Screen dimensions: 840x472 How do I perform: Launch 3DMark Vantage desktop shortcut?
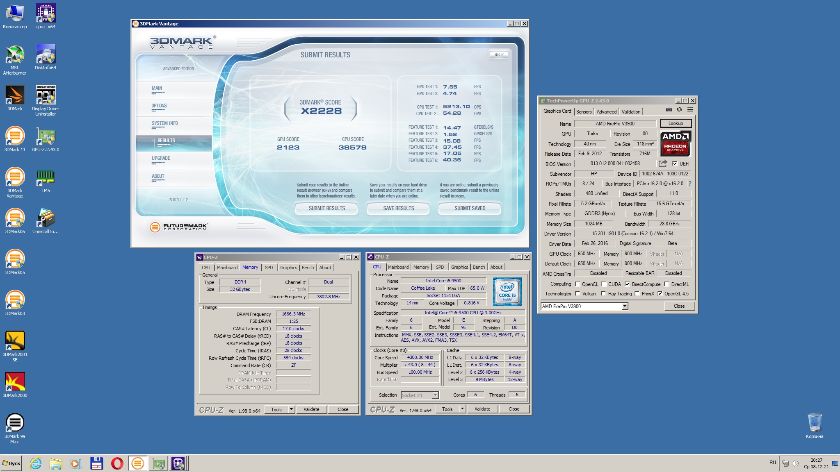pos(15,183)
